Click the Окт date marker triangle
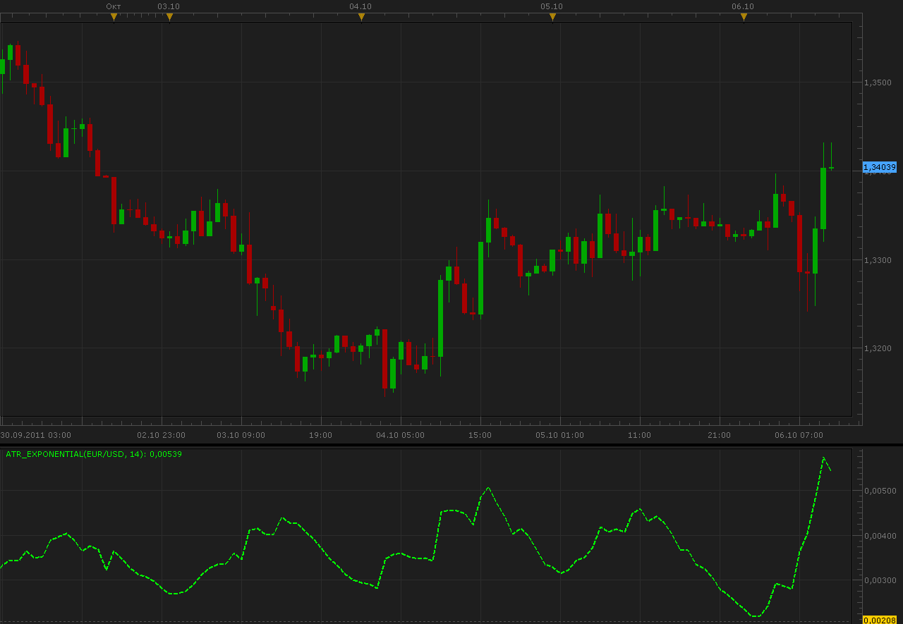Image resolution: width=903 pixels, height=624 pixels. (x=114, y=17)
